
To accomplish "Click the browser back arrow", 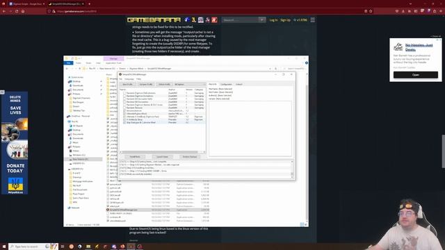I will (4, 11).
